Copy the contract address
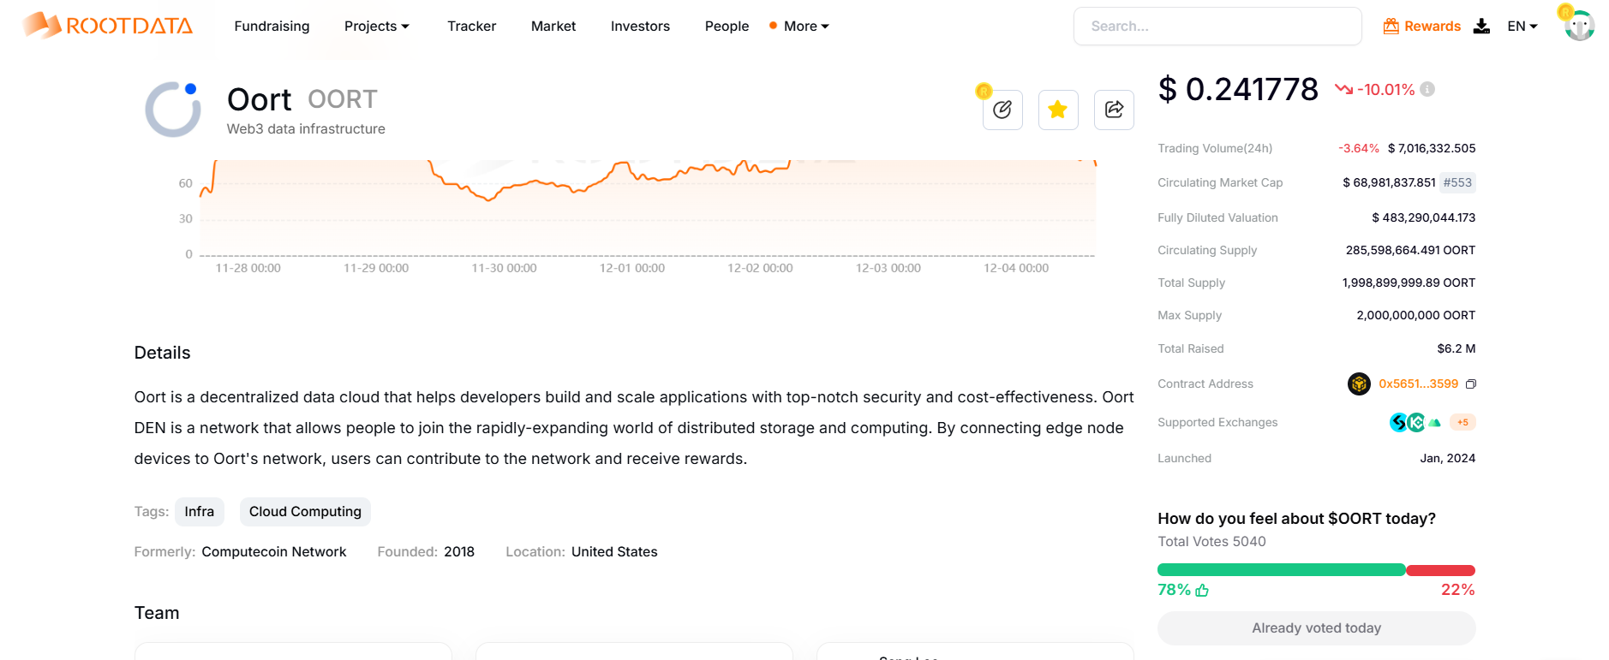This screenshot has width=1609, height=660. (1471, 384)
